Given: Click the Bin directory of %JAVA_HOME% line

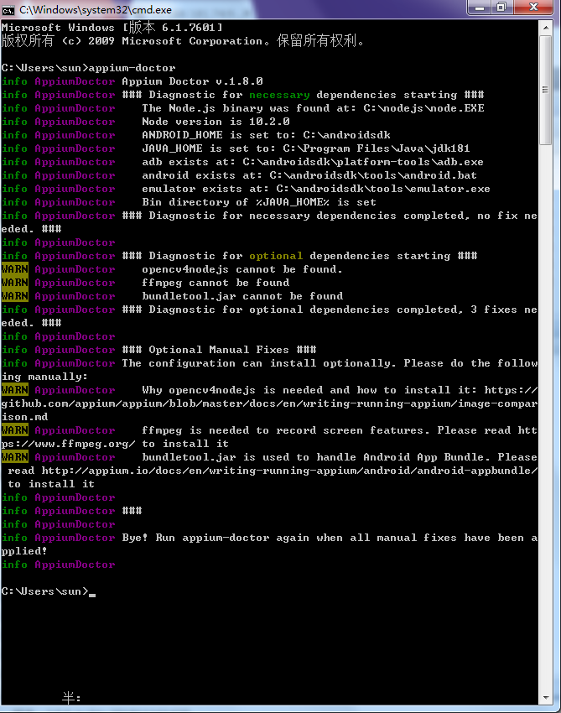Looking at the screenshot, I should click(259, 202).
